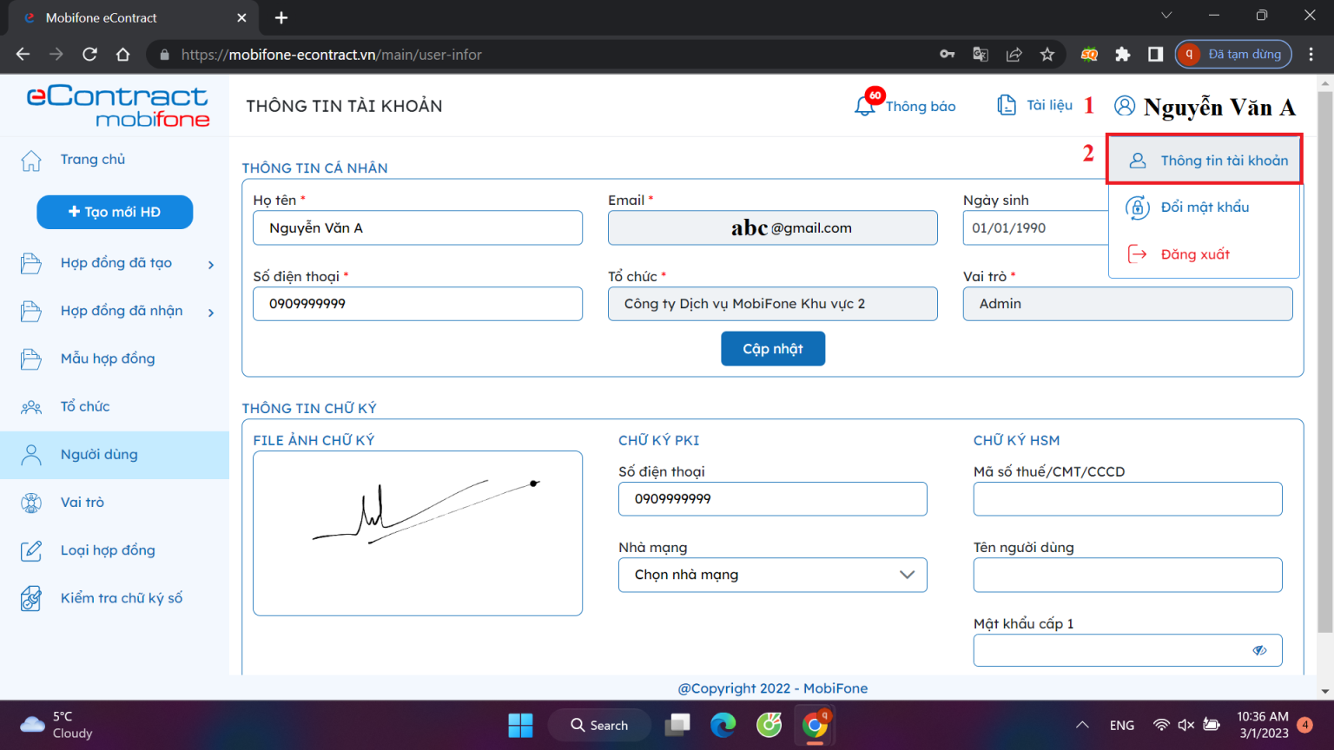Expand Hợp đồng đã nhận submenu

coord(211,312)
